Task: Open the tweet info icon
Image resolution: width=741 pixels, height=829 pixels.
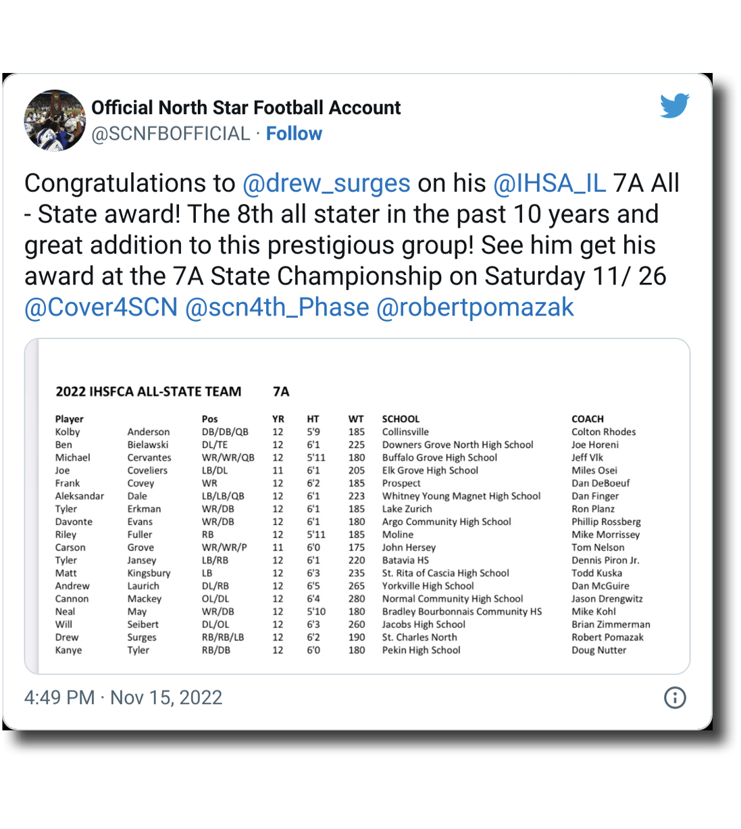Action: click(675, 697)
